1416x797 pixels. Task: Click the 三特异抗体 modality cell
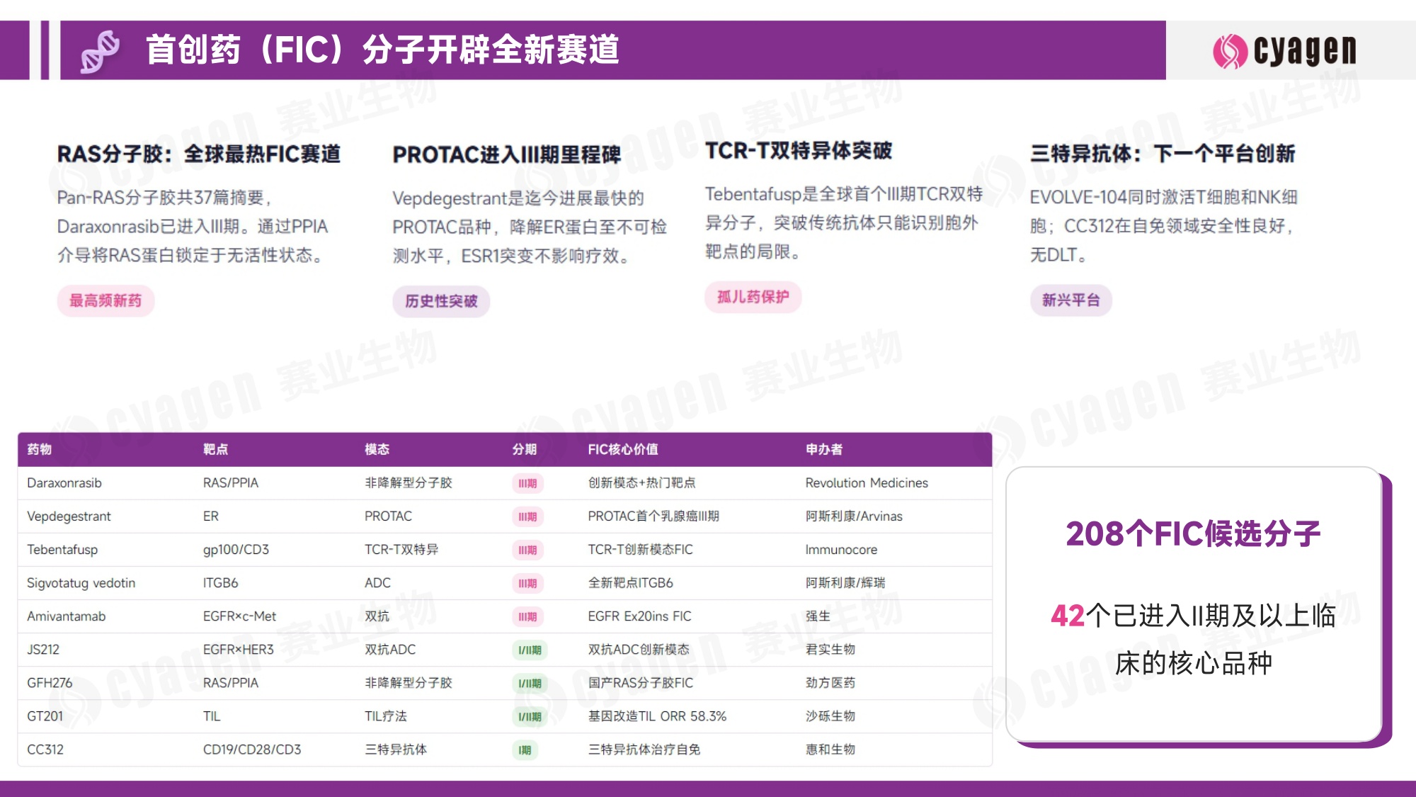[x=396, y=750]
